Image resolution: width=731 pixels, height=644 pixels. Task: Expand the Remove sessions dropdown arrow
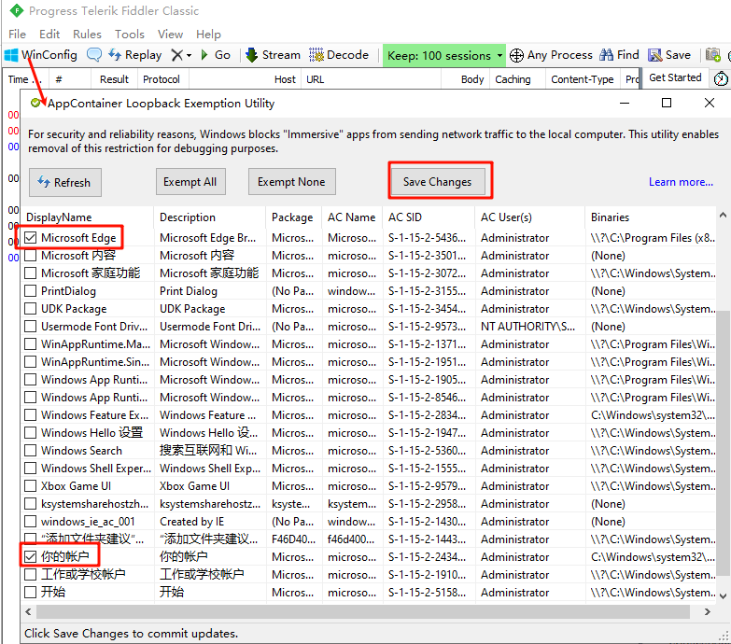coord(189,55)
